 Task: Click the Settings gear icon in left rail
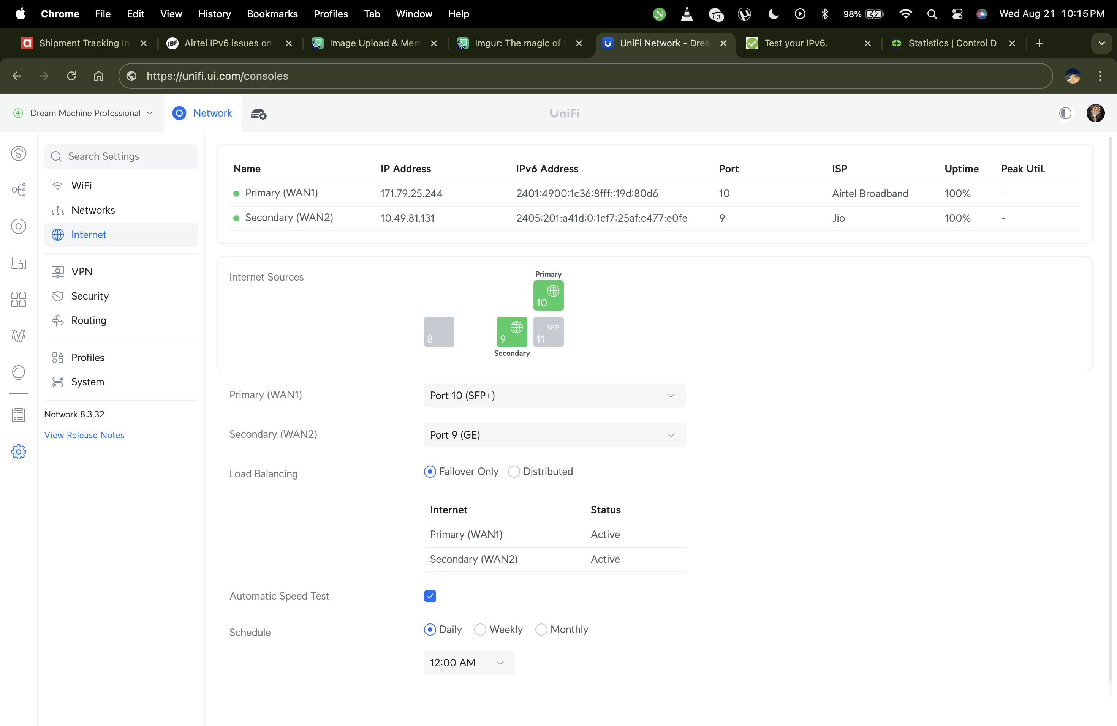[18, 451]
